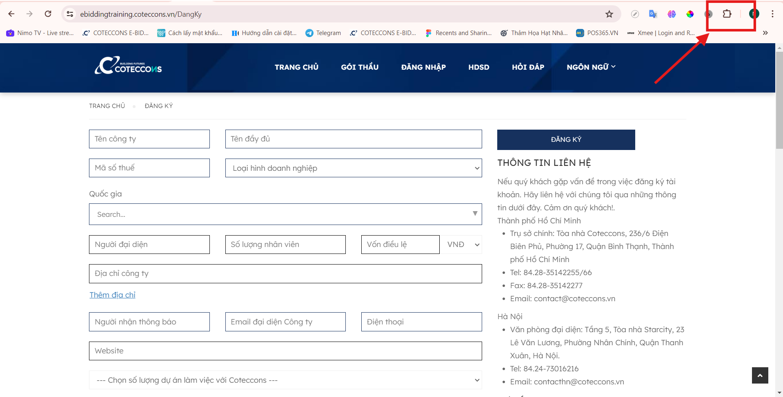Focus 'Email đại diện Công ty' field
The width and height of the screenshot is (783, 397).
coord(285,322)
